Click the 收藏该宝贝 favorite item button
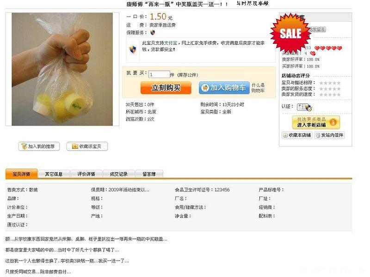The width and height of the screenshot is (370, 277). (x=87, y=146)
